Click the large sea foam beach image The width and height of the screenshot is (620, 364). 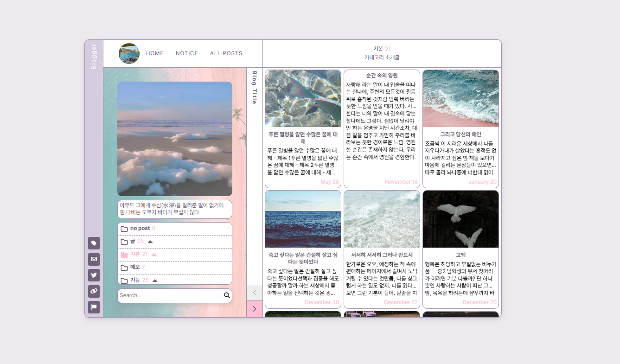(175, 139)
